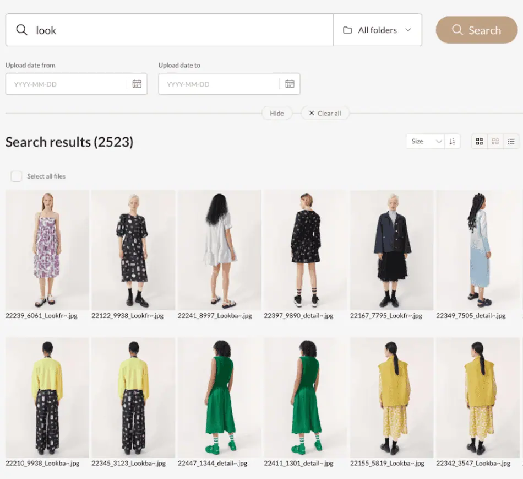Click file name 22210_9938_Lookba~.jpg
523x479 pixels.
tap(42, 464)
